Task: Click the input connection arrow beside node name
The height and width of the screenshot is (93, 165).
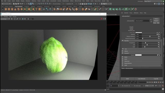Action: click(151, 20)
